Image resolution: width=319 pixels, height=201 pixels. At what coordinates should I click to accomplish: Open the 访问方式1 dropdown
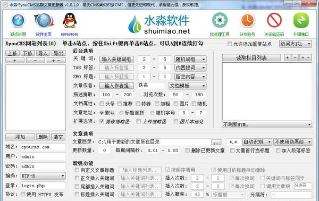[296, 44]
